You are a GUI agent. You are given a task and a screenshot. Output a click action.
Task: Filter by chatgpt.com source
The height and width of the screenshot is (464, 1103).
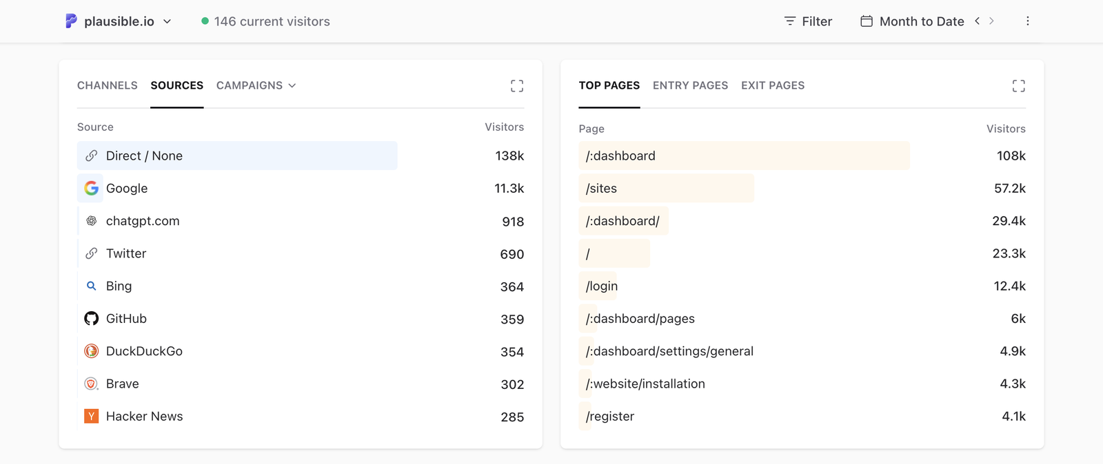coord(143,221)
